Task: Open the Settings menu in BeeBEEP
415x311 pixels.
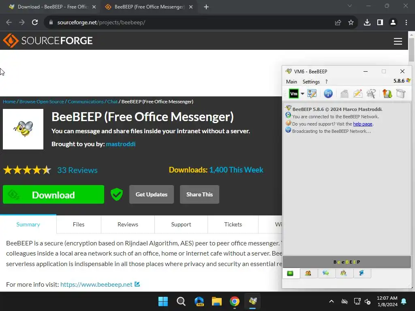Action: 311,82
